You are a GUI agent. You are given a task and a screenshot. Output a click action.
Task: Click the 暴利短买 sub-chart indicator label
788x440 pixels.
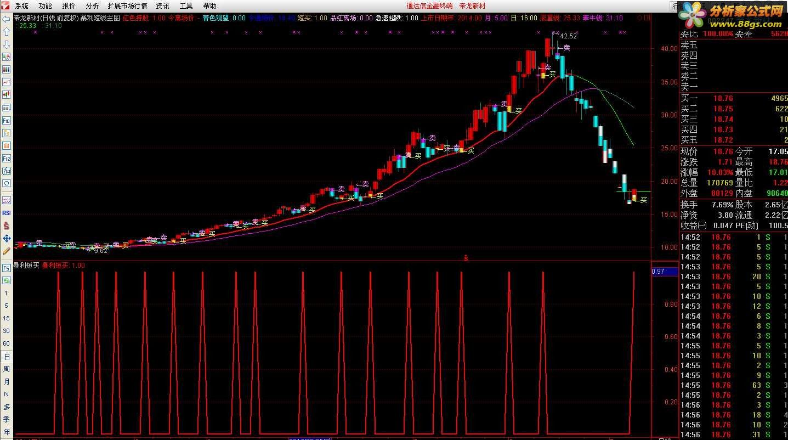pos(27,266)
